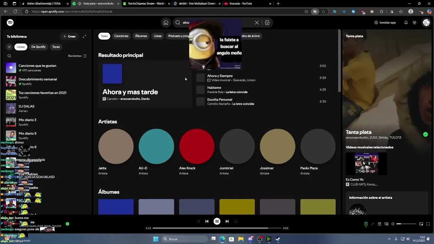
Task: Open Tus canciones favoritas en 2021
Action: 47,95
